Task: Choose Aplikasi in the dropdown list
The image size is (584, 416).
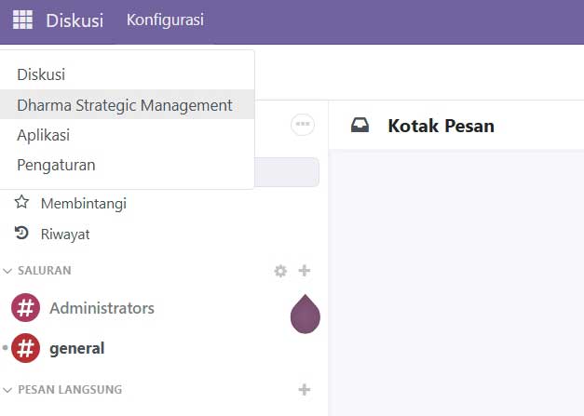Action: point(127,135)
